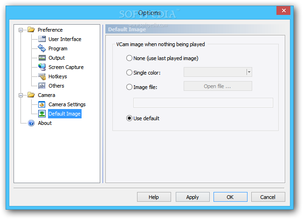
Task: Select Default Image in the tree
Action: (x=64, y=114)
